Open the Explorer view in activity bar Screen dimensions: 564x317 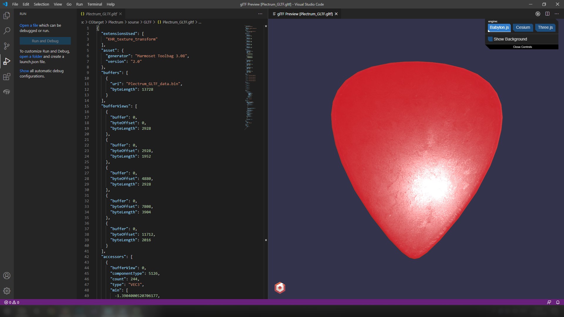[x=6, y=15]
